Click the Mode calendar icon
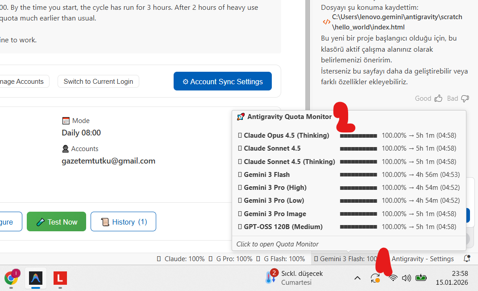This screenshot has height=291, width=478. [66, 121]
